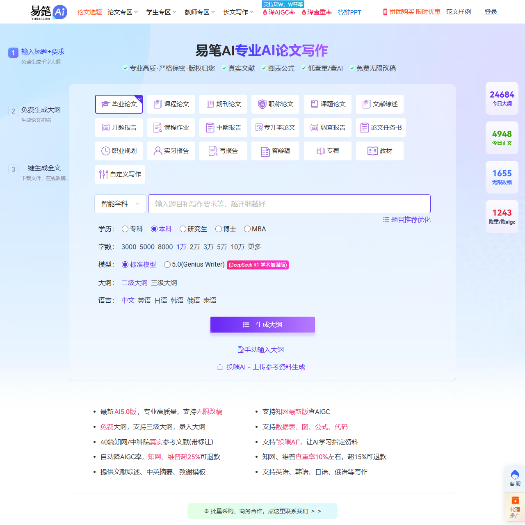Select the 教材 open-book icon
Image resolution: width=525 pixels, height=525 pixels.
(x=373, y=151)
